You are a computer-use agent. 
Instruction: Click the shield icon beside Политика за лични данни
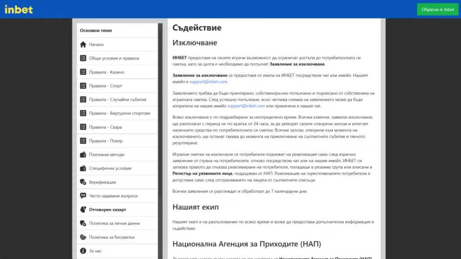pyautogui.click(x=83, y=223)
